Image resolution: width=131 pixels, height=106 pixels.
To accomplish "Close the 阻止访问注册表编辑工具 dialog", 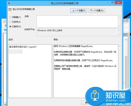I will [118, 3].
